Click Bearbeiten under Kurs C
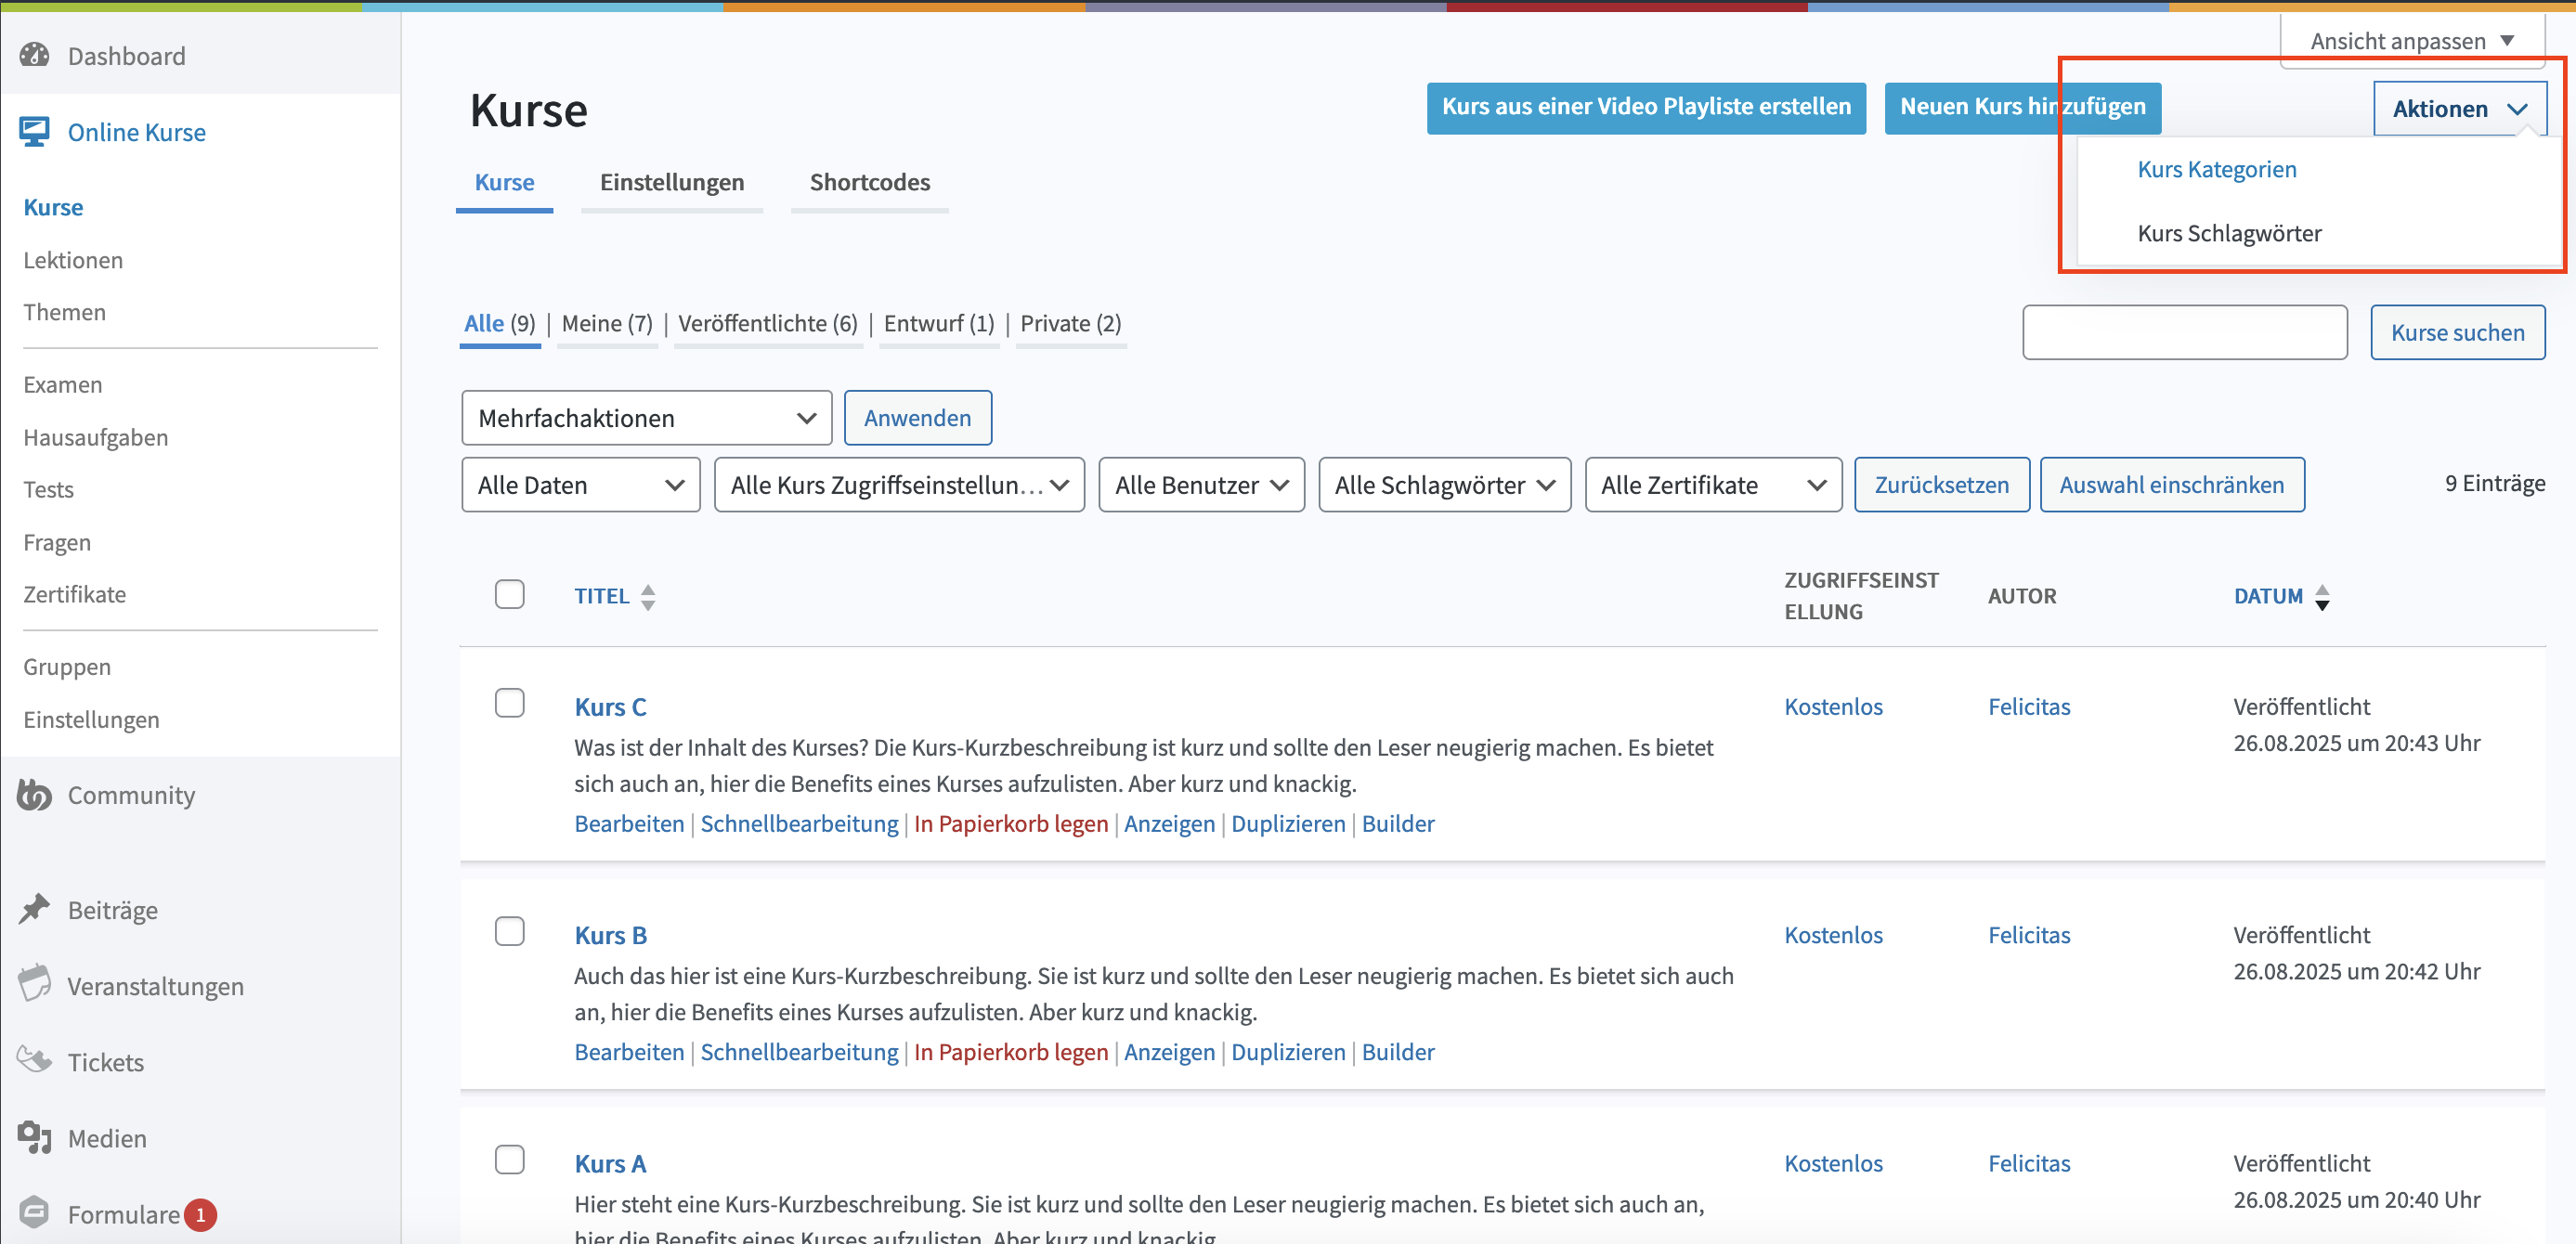 tap(629, 823)
